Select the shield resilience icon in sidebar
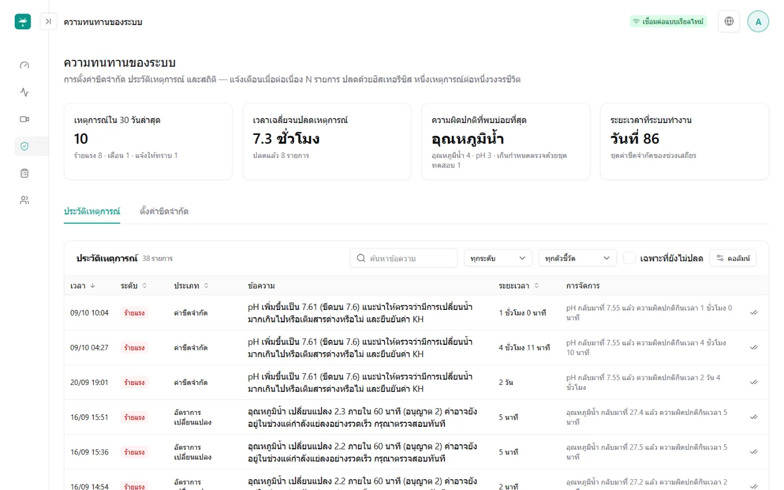The image size is (784, 490). (x=24, y=146)
